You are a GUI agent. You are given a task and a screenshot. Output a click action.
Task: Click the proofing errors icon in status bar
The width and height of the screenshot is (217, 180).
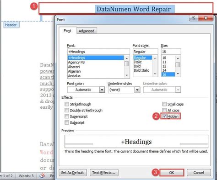42,176
